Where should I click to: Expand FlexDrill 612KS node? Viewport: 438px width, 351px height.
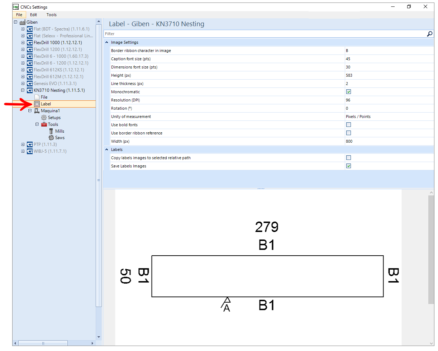coord(23,70)
